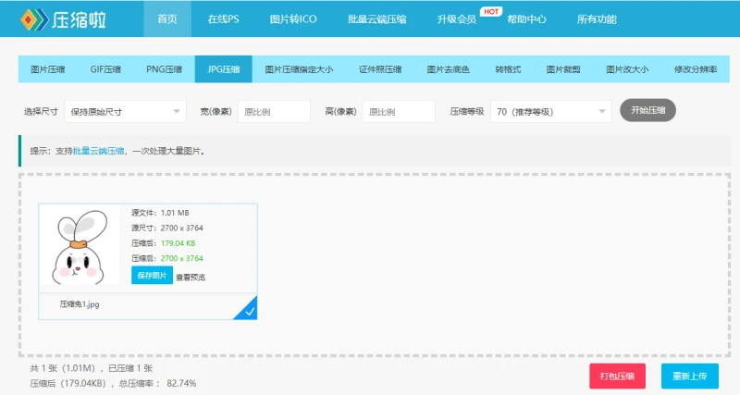This screenshot has height=395, width=740.
Task: Open the 图片改大小 tab
Action: pos(627,69)
